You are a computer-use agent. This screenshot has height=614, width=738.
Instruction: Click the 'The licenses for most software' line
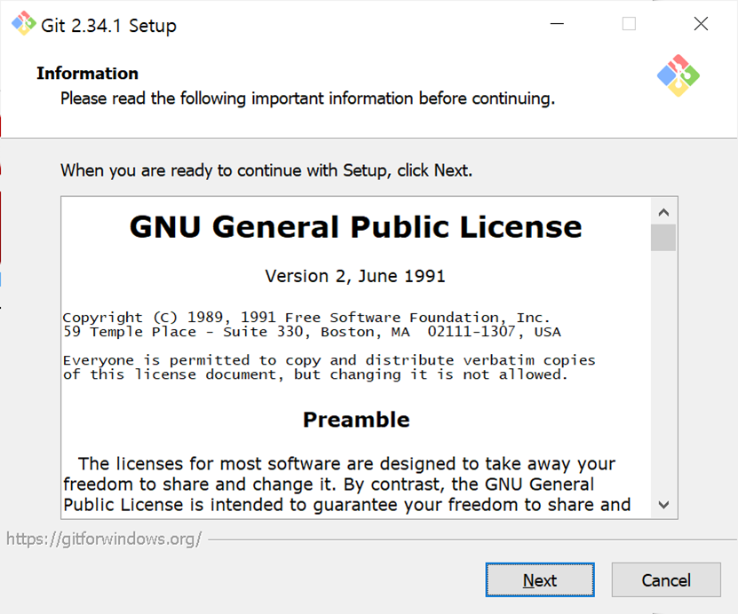(x=346, y=463)
